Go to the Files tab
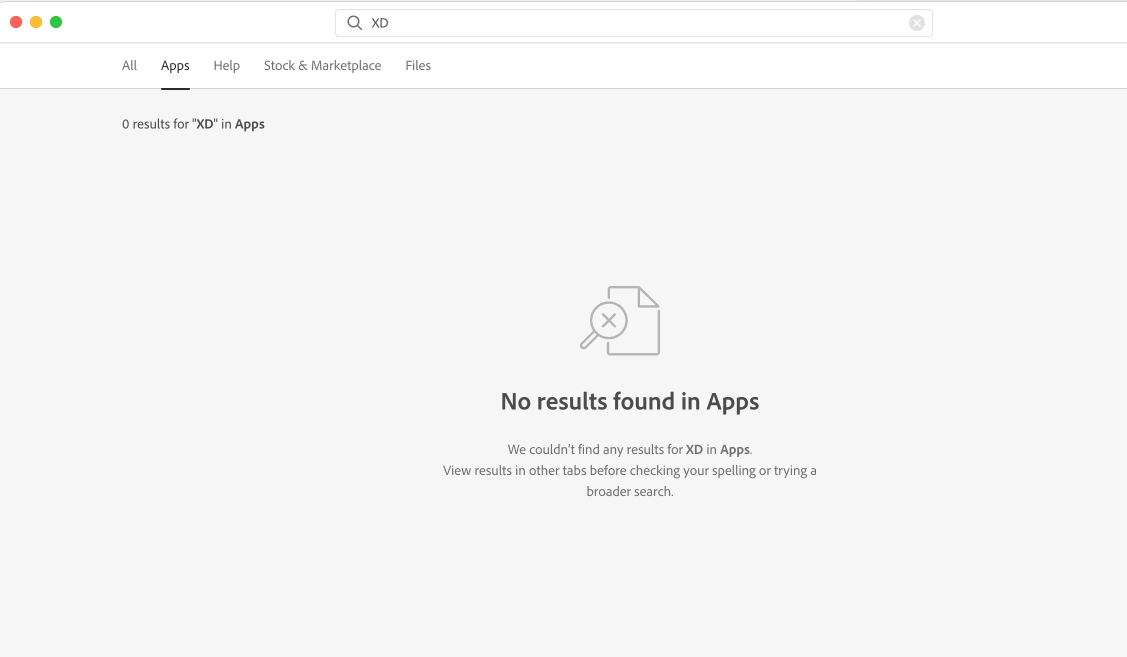The height and width of the screenshot is (657, 1127). (418, 65)
